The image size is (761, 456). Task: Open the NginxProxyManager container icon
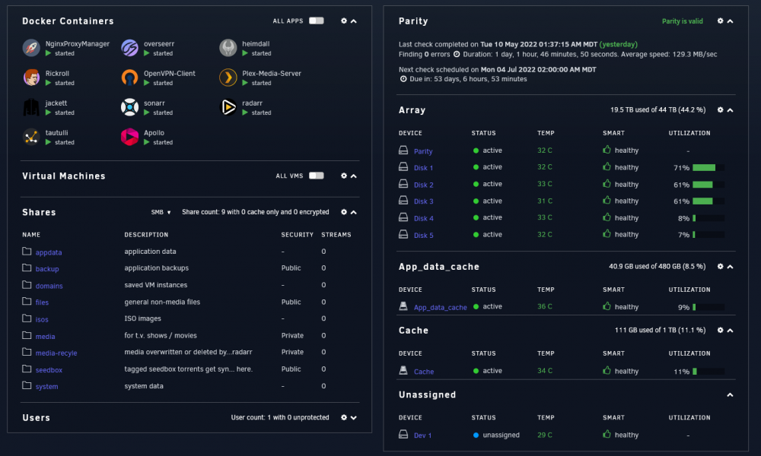click(31, 48)
